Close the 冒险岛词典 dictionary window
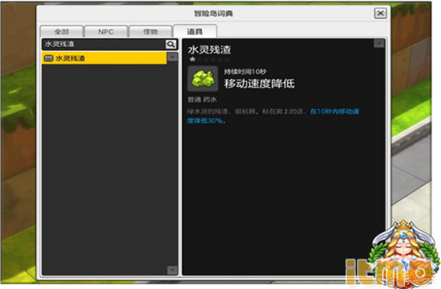Viewport: 441px width, 289px height. tap(381, 13)
